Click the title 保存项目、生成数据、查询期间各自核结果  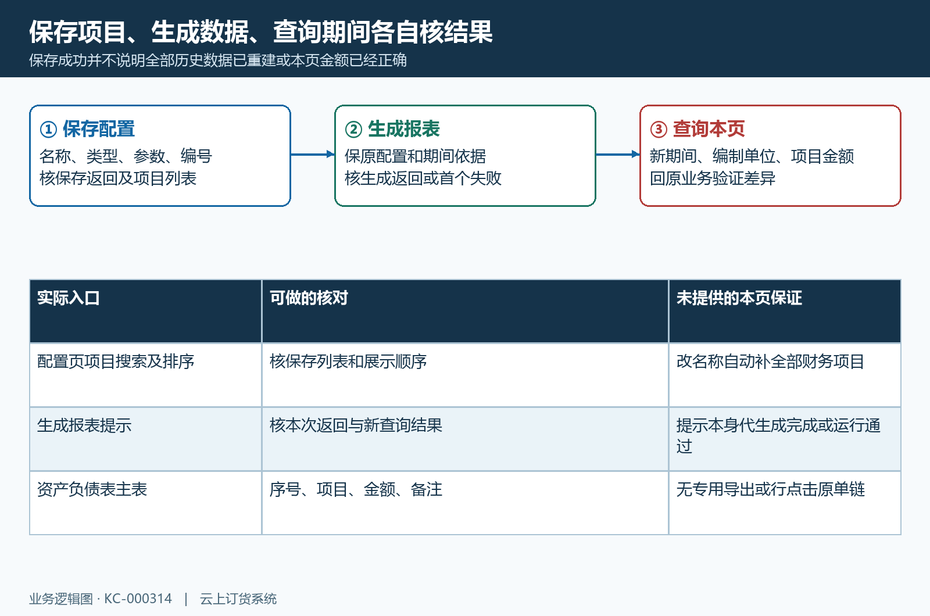(261, 32)
